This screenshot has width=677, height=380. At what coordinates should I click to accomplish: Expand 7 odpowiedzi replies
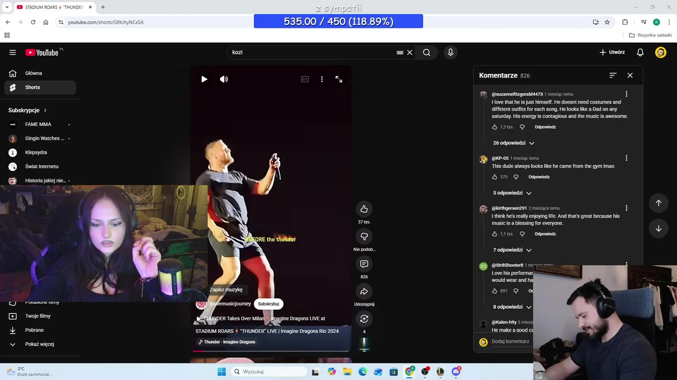pyautogui.click(x=512, y=250)
